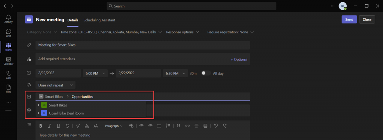Apply bold formatting

(x=41, y=126)
